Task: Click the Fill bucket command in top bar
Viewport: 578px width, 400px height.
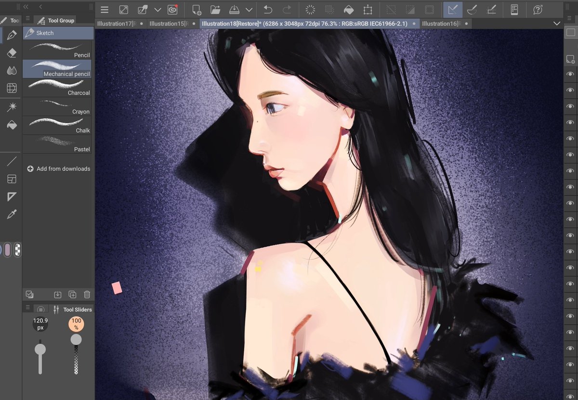Action: 348,10
